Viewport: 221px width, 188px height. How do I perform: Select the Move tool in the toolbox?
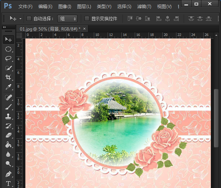click(8, 39)
